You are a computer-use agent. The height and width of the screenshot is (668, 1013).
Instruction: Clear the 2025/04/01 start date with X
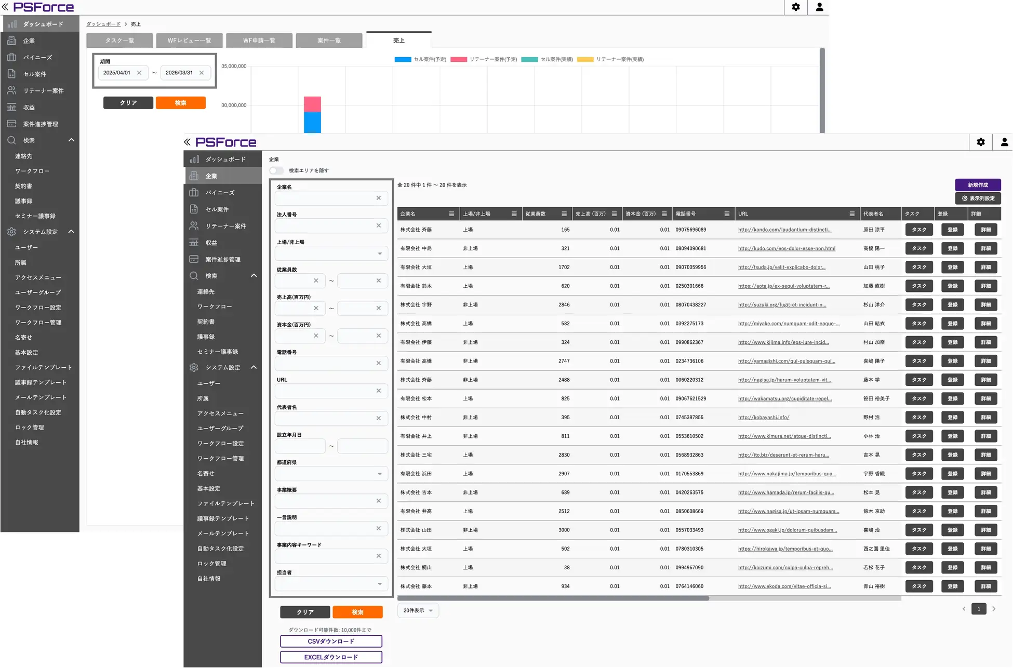(139, 73)
